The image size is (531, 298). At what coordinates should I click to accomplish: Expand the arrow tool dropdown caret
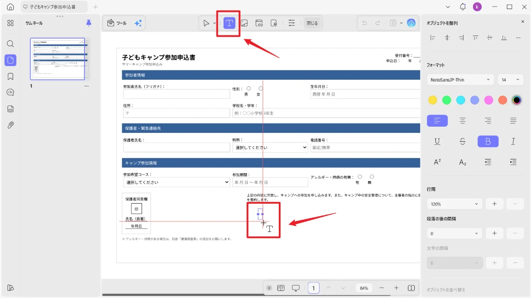[215, 23]
